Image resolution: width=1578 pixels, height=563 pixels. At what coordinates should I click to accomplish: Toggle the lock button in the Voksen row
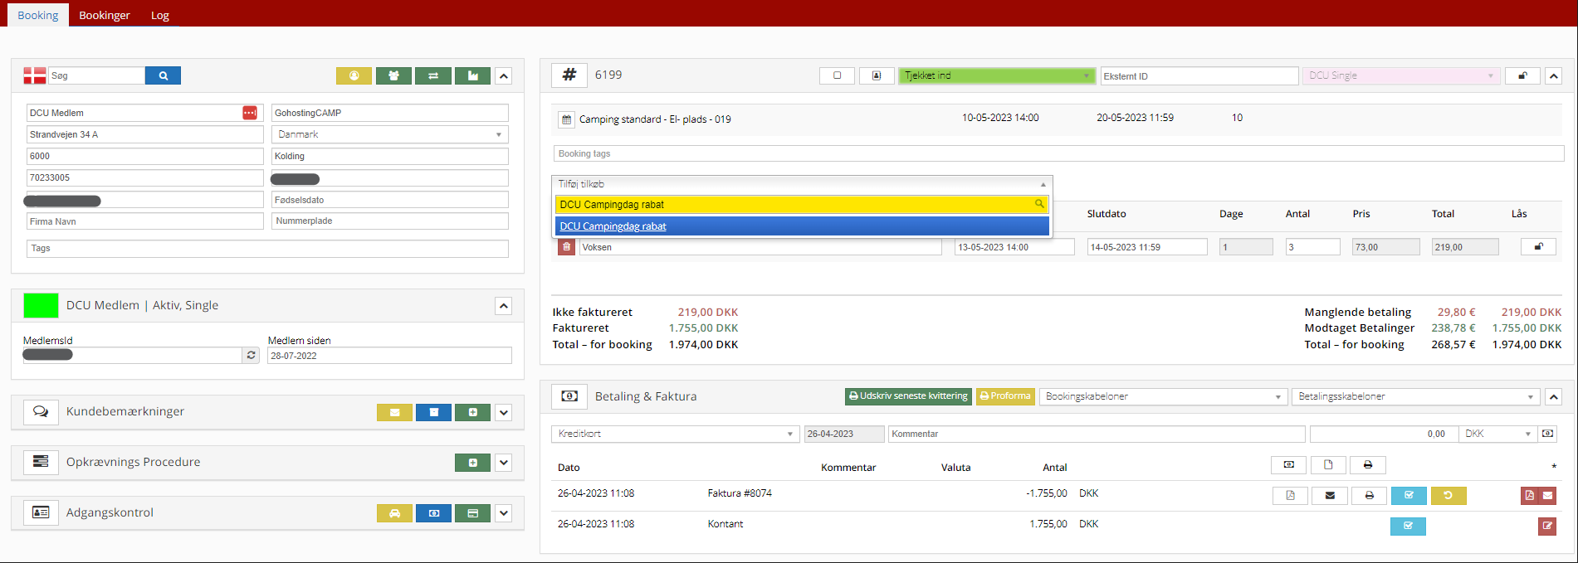(x=1537, y=246)
